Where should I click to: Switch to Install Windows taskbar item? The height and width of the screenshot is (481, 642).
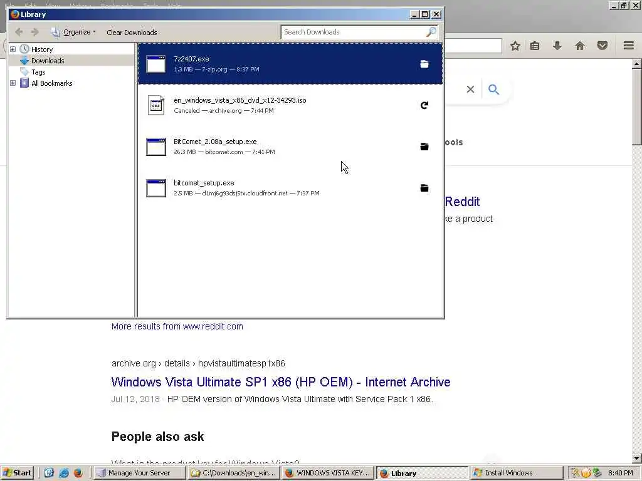[517, 473]
